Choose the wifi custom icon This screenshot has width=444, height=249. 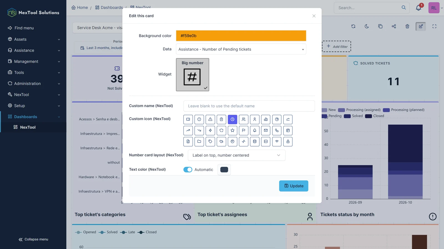coord(277,142)
